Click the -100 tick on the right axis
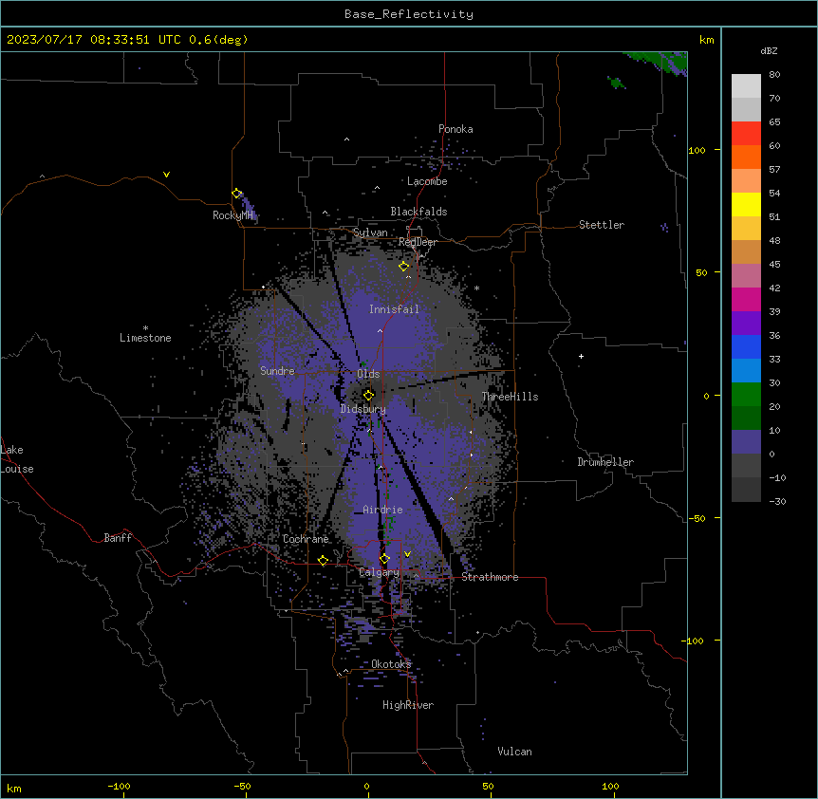Viewport: 818px width, 799px height. pyautogui.click(x=694, y=641)
